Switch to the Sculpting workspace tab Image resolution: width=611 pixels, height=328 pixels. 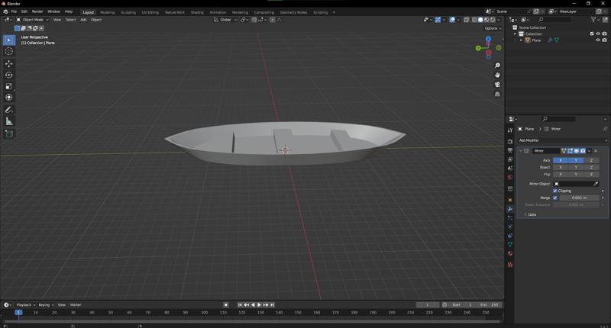(128, 12)
